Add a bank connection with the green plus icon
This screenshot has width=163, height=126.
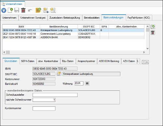[x=153, y=27]
